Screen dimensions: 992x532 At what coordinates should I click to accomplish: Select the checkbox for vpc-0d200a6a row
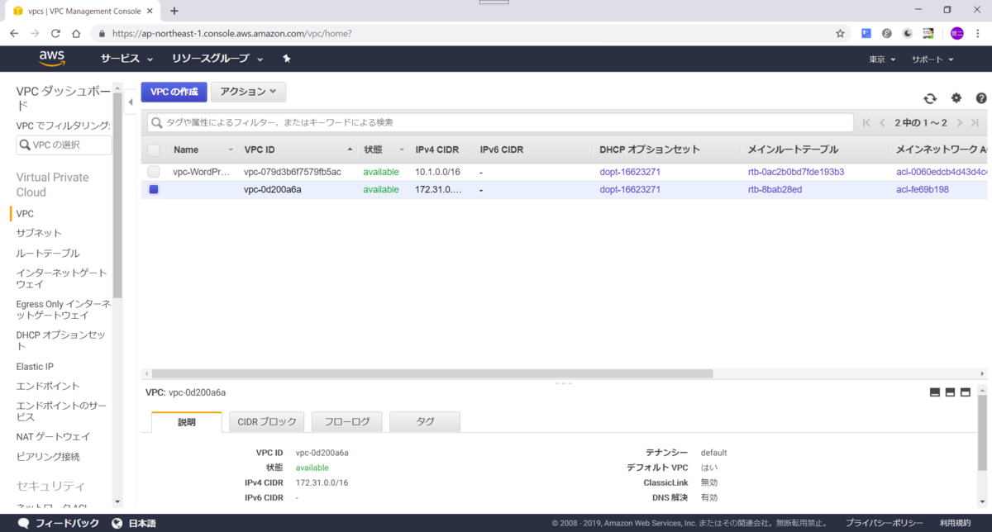(154, 189)
